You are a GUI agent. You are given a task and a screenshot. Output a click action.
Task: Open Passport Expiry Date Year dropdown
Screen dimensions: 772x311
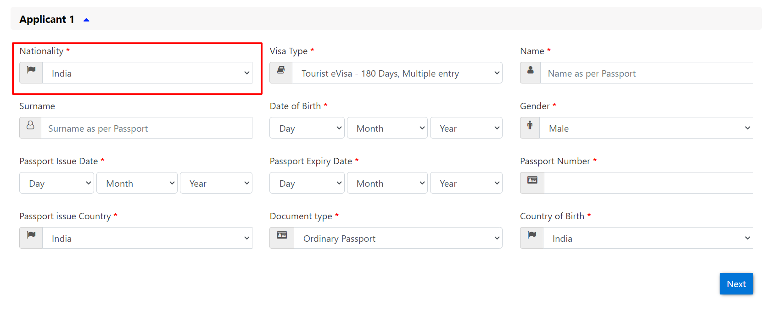466,183
